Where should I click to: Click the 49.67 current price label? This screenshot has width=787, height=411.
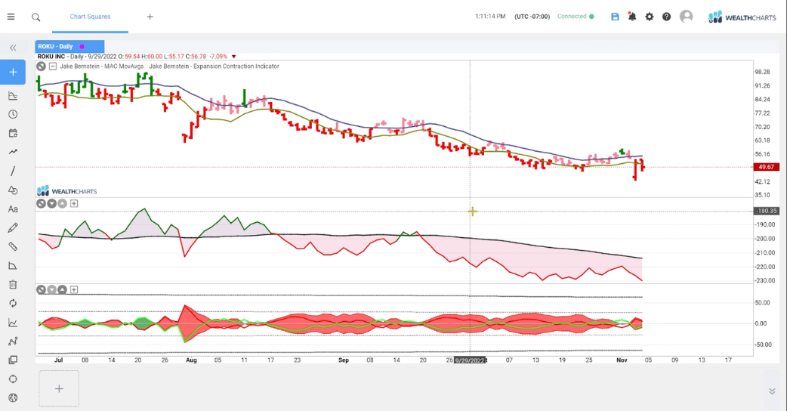(x=767, y=167)
